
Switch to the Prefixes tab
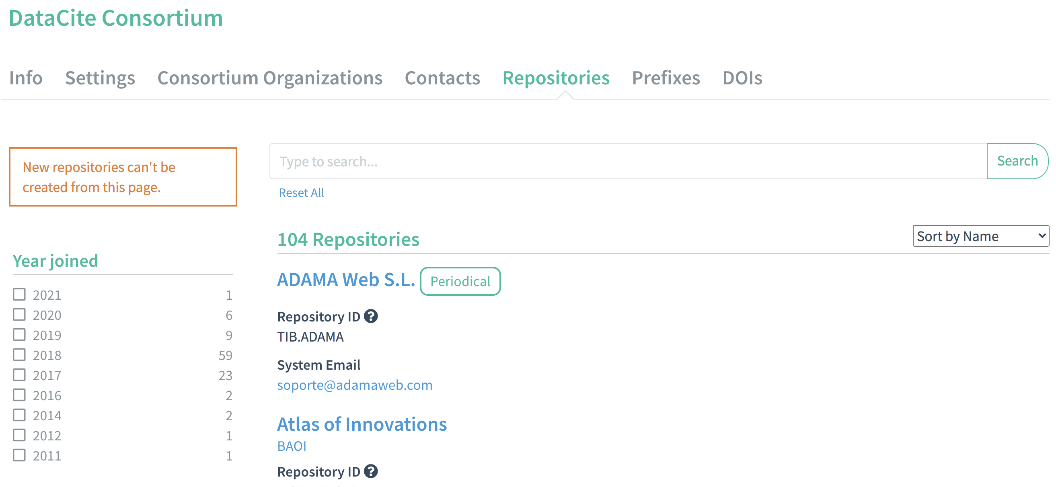click(666, 78)
